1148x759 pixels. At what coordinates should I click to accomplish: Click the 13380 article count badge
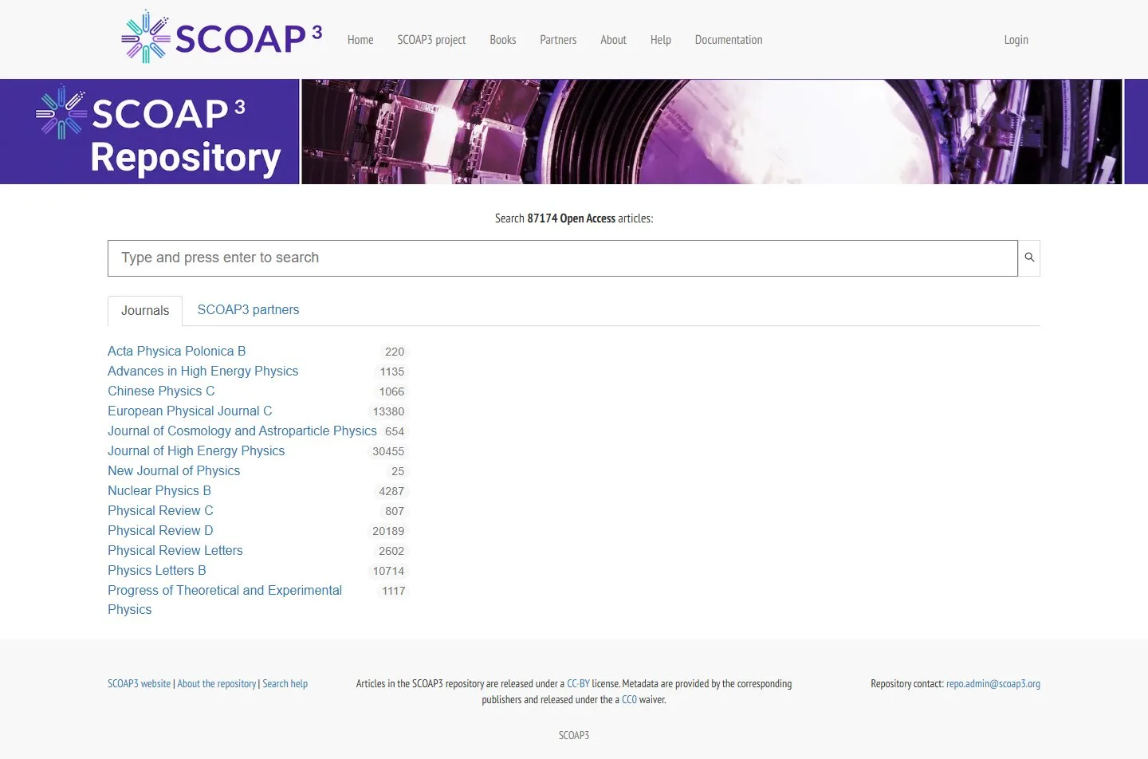pos(389,411)
